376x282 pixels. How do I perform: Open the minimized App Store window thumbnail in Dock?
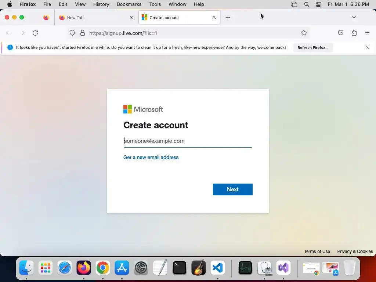tap(330, 268)
